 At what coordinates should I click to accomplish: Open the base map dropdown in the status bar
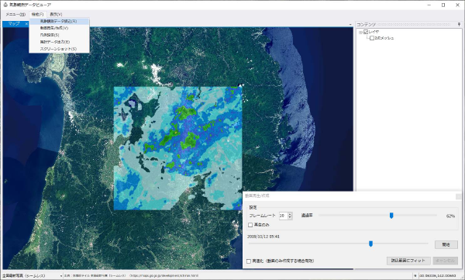pyautogui.click(x=61, y=276)
